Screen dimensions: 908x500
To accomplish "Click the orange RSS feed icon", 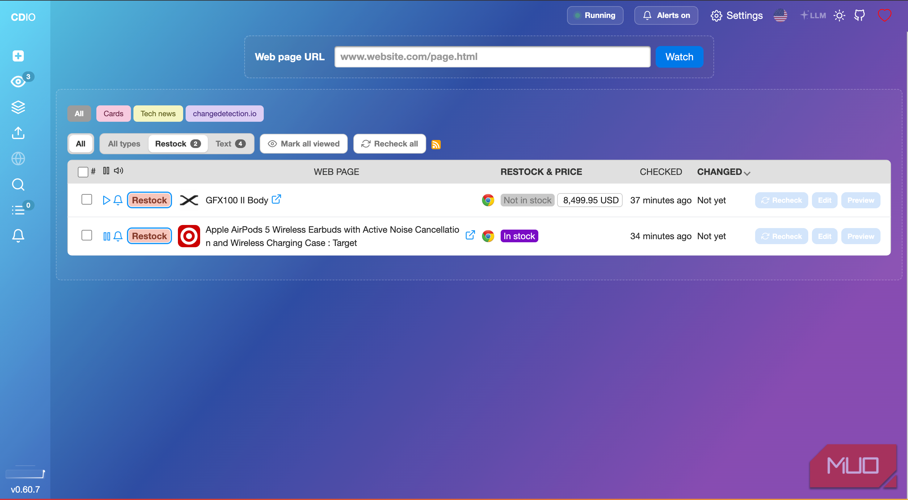I will [436, 145].
